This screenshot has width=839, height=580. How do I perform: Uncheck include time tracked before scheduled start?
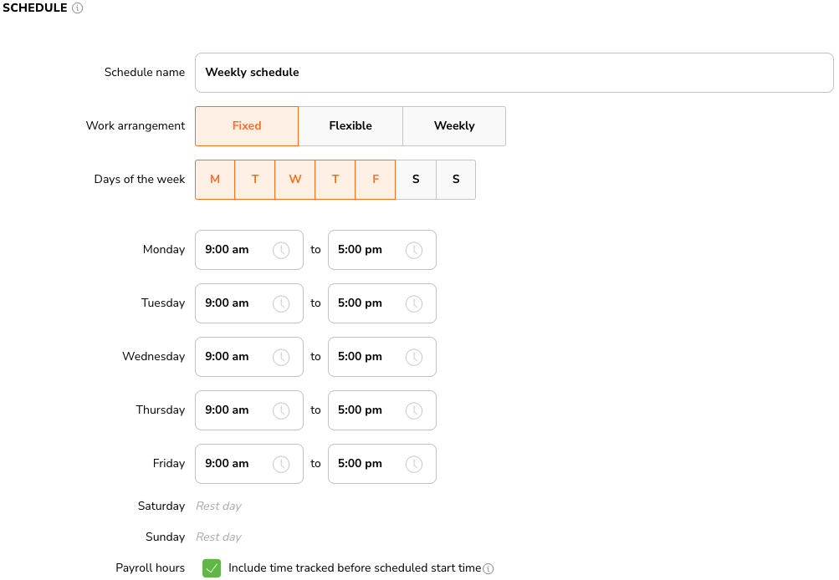point(212,567)
